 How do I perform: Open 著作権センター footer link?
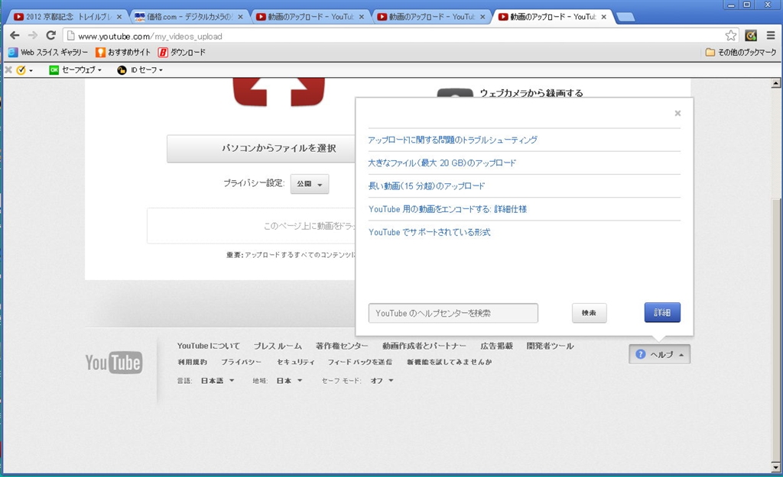tap(342, 346)
